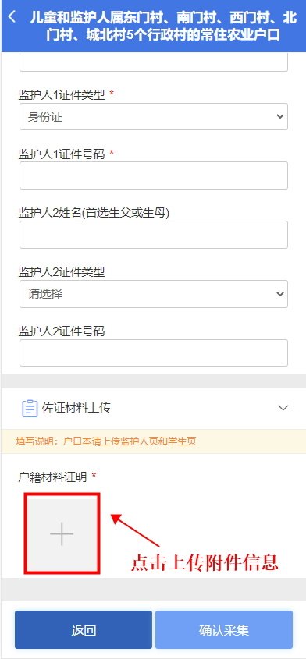306x659 pixels.
Task: Click the dropdown arrow beside 身份证
Action: tap(280, 116)
